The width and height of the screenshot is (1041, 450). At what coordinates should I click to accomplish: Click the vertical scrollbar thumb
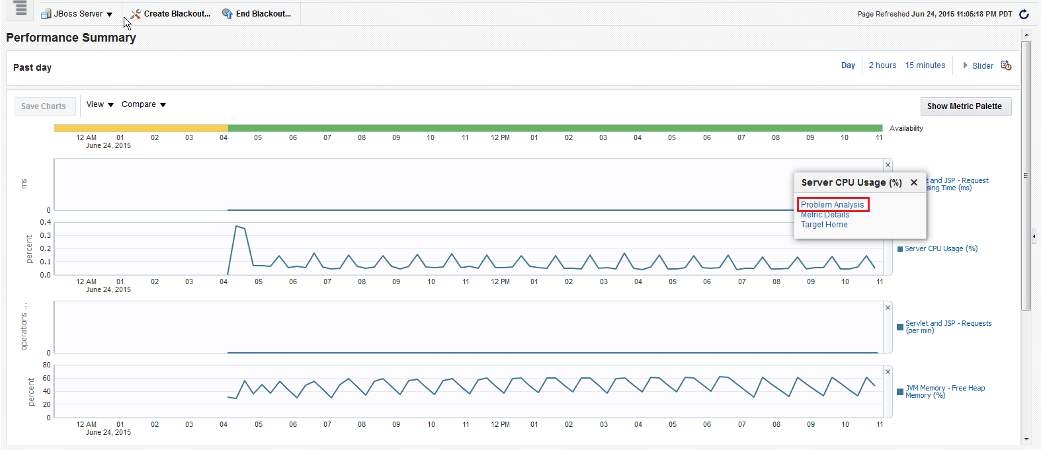pyautogui.click(x=1026, y=175)
